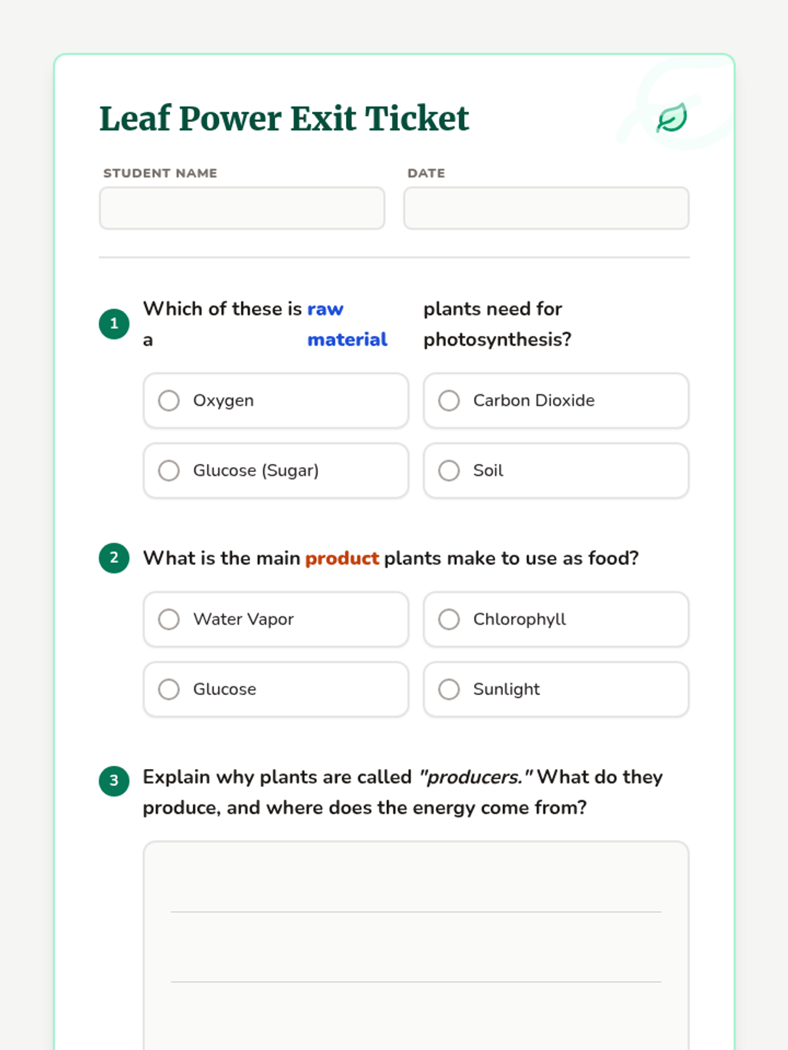Focus the Date input field

(546, 209)
